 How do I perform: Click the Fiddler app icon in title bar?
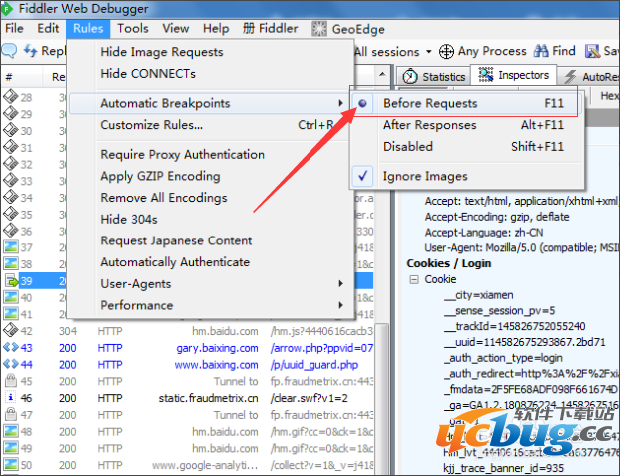[x=7, y=8]
